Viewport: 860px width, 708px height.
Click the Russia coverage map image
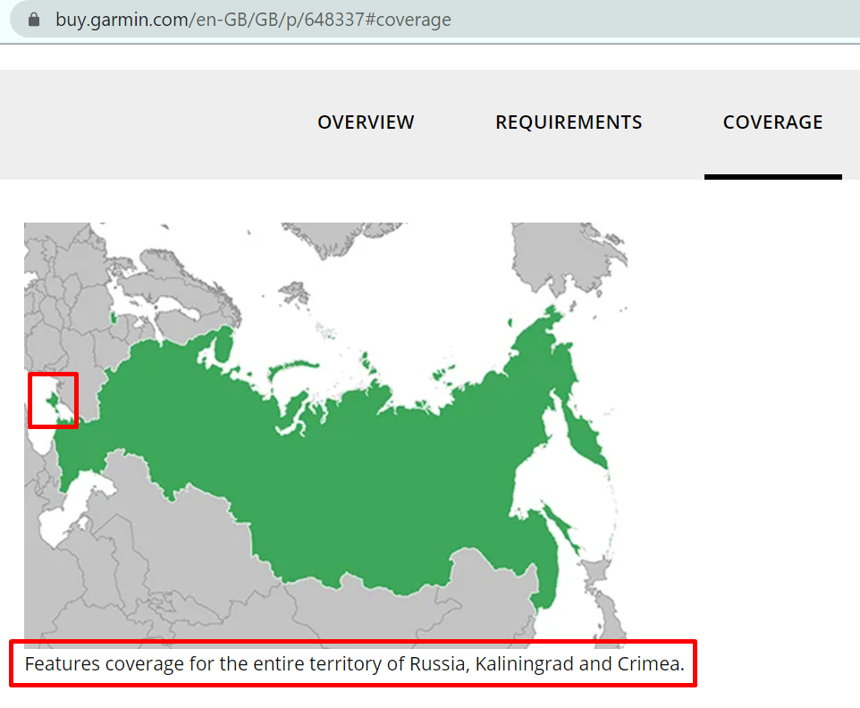point(325,435)
